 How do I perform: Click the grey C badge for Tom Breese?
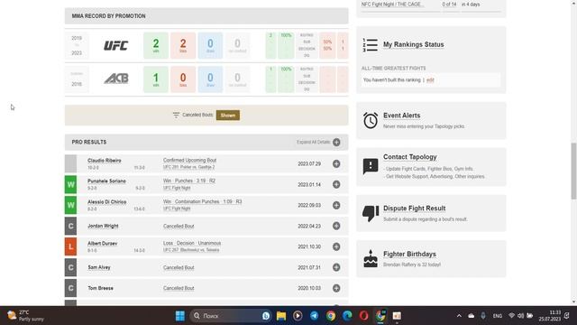tap(70, 288)
